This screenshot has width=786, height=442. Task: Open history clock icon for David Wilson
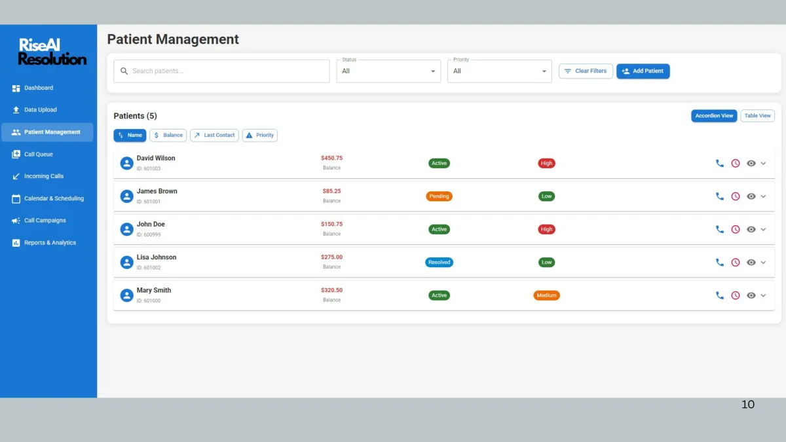736,163
